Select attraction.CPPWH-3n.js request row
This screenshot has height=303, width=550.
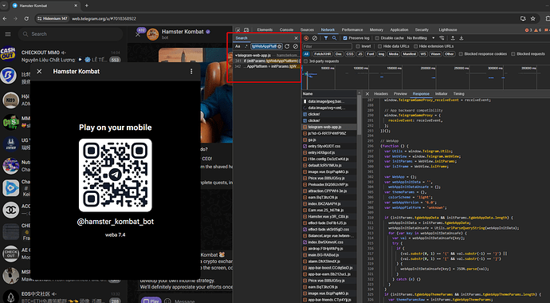pyautogui.click(x=329, y=191)
